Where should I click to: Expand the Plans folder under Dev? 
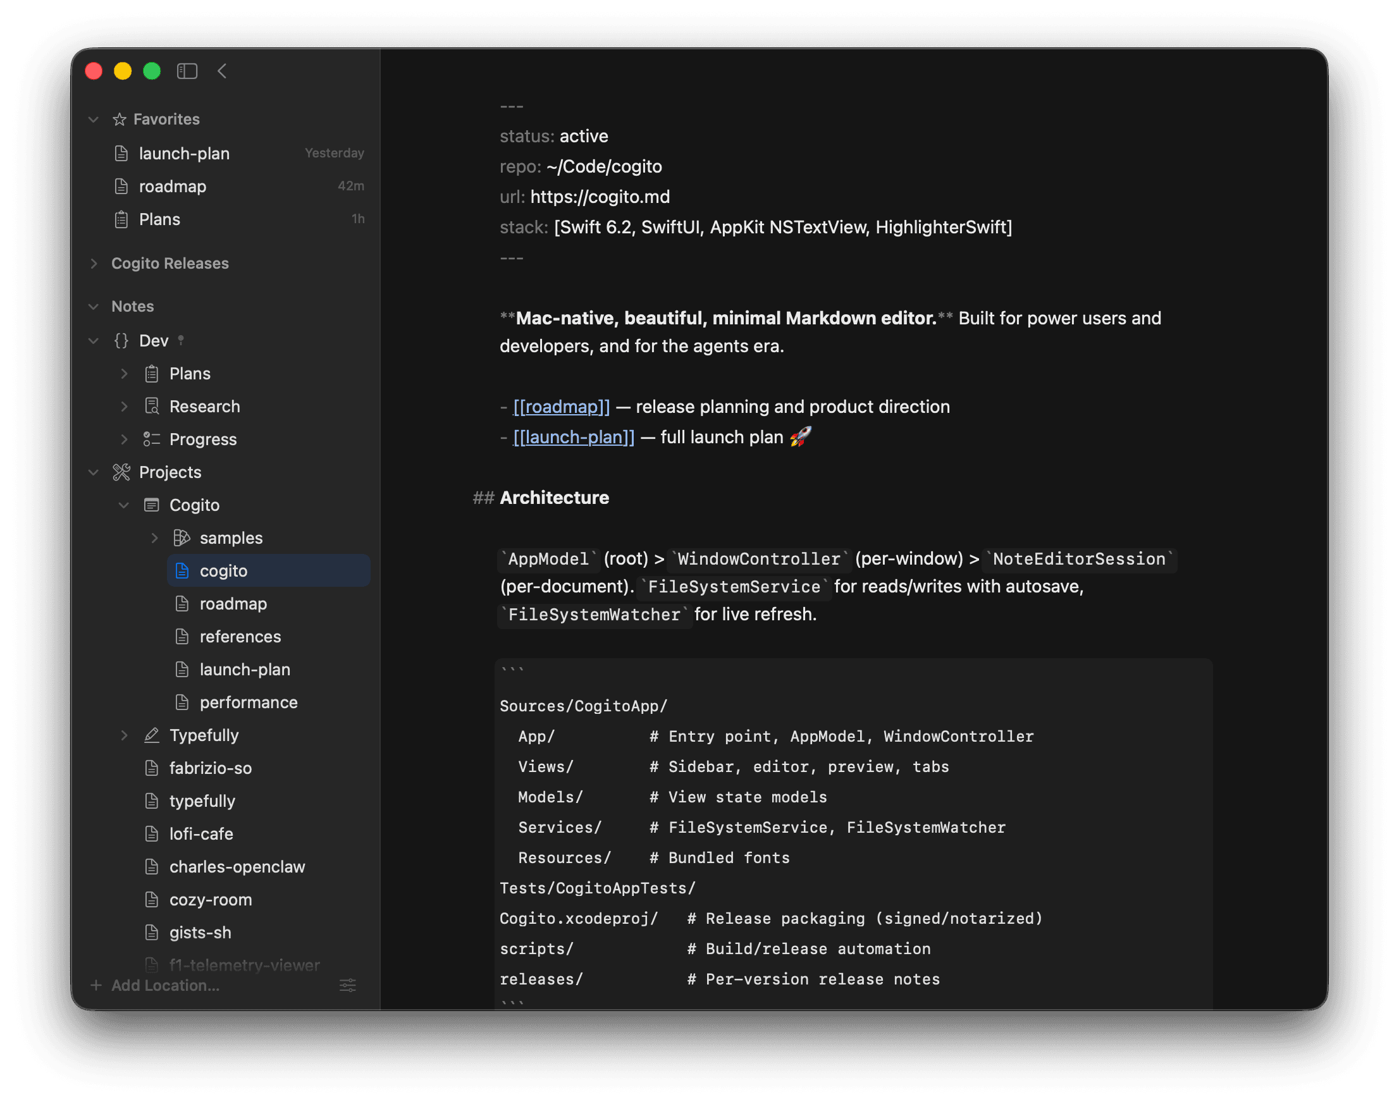click(x=124, y=374)
